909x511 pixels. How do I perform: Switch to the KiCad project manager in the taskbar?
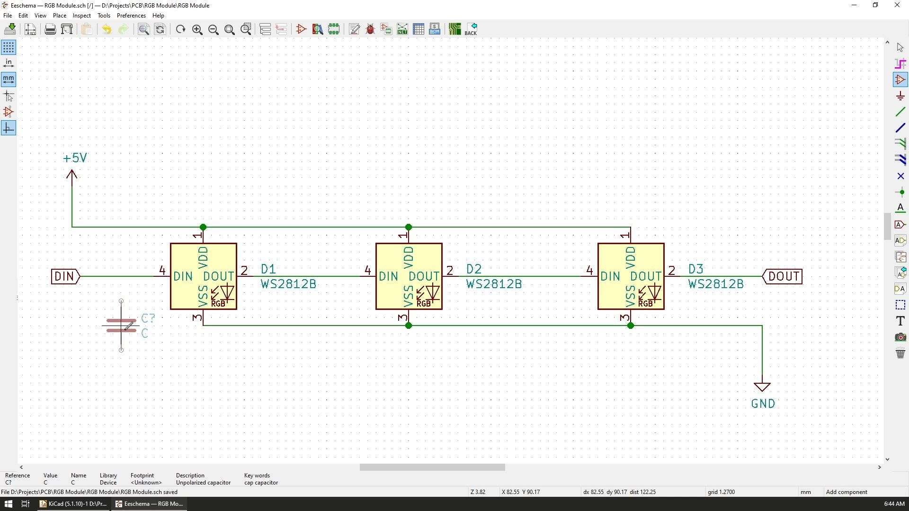73,503
